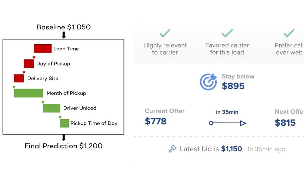Click the Final Prediction $1,200 label
This screenshot has height=183, width=304.
(64, 146)
